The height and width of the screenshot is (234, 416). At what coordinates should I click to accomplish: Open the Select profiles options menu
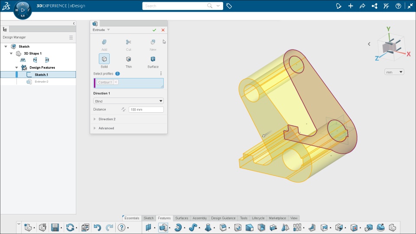click(x=161, y=74)
